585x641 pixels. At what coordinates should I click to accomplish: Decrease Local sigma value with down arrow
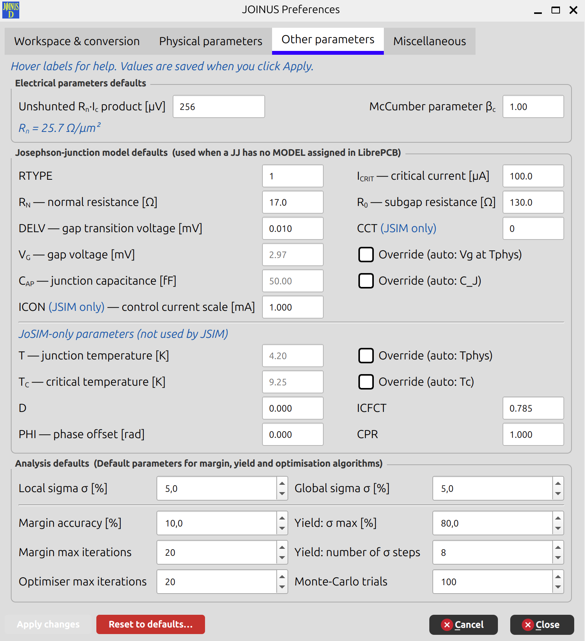pos(282,494)
